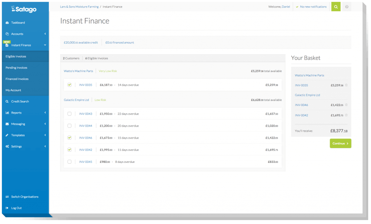Viewport: 371px width, 224px height.
Task: Click the Very Low Risk label
Action: tap(108, 71)
